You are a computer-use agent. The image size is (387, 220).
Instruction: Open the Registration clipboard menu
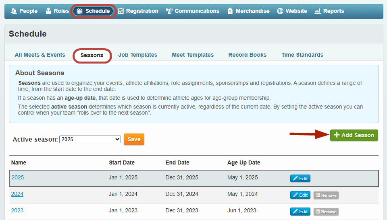tap(138, 11)
